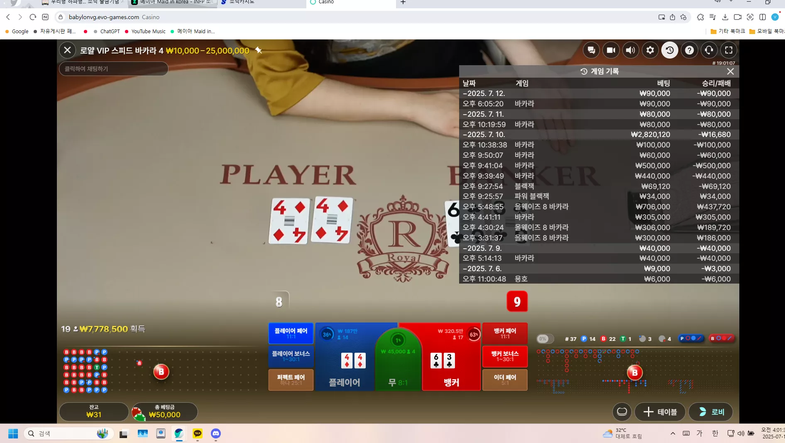Bet on 플레이어 (Player) main area

[x=345, y=357]
